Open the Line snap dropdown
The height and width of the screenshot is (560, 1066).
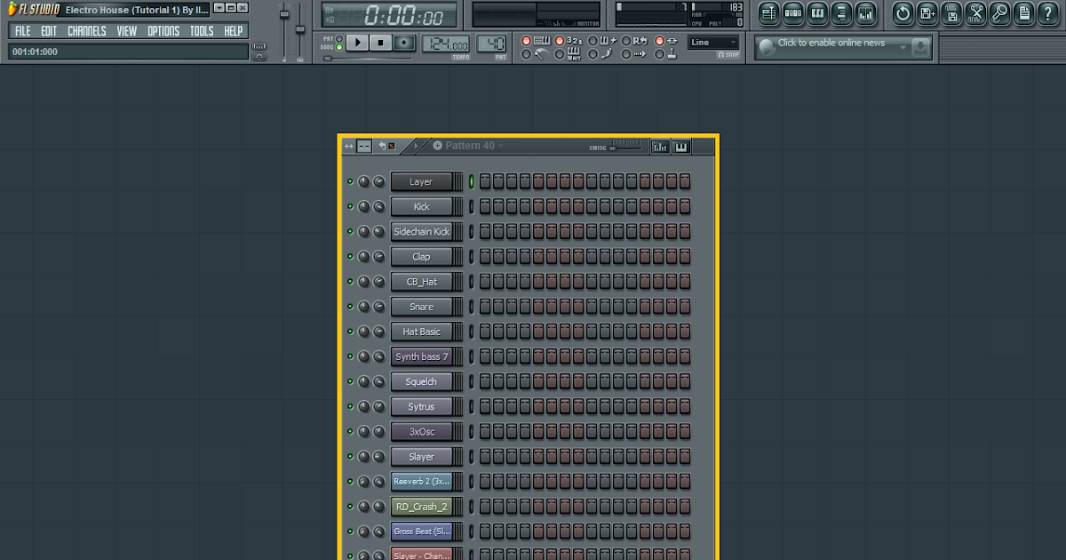tap(713, 41)
